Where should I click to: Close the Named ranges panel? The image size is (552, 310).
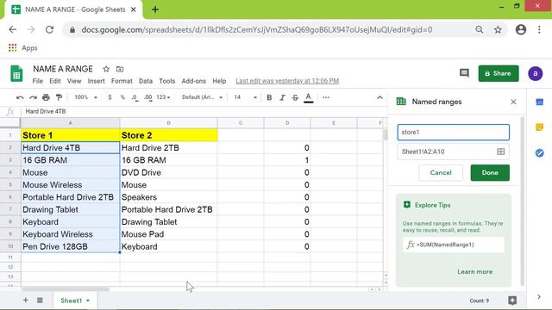(513, 102)
